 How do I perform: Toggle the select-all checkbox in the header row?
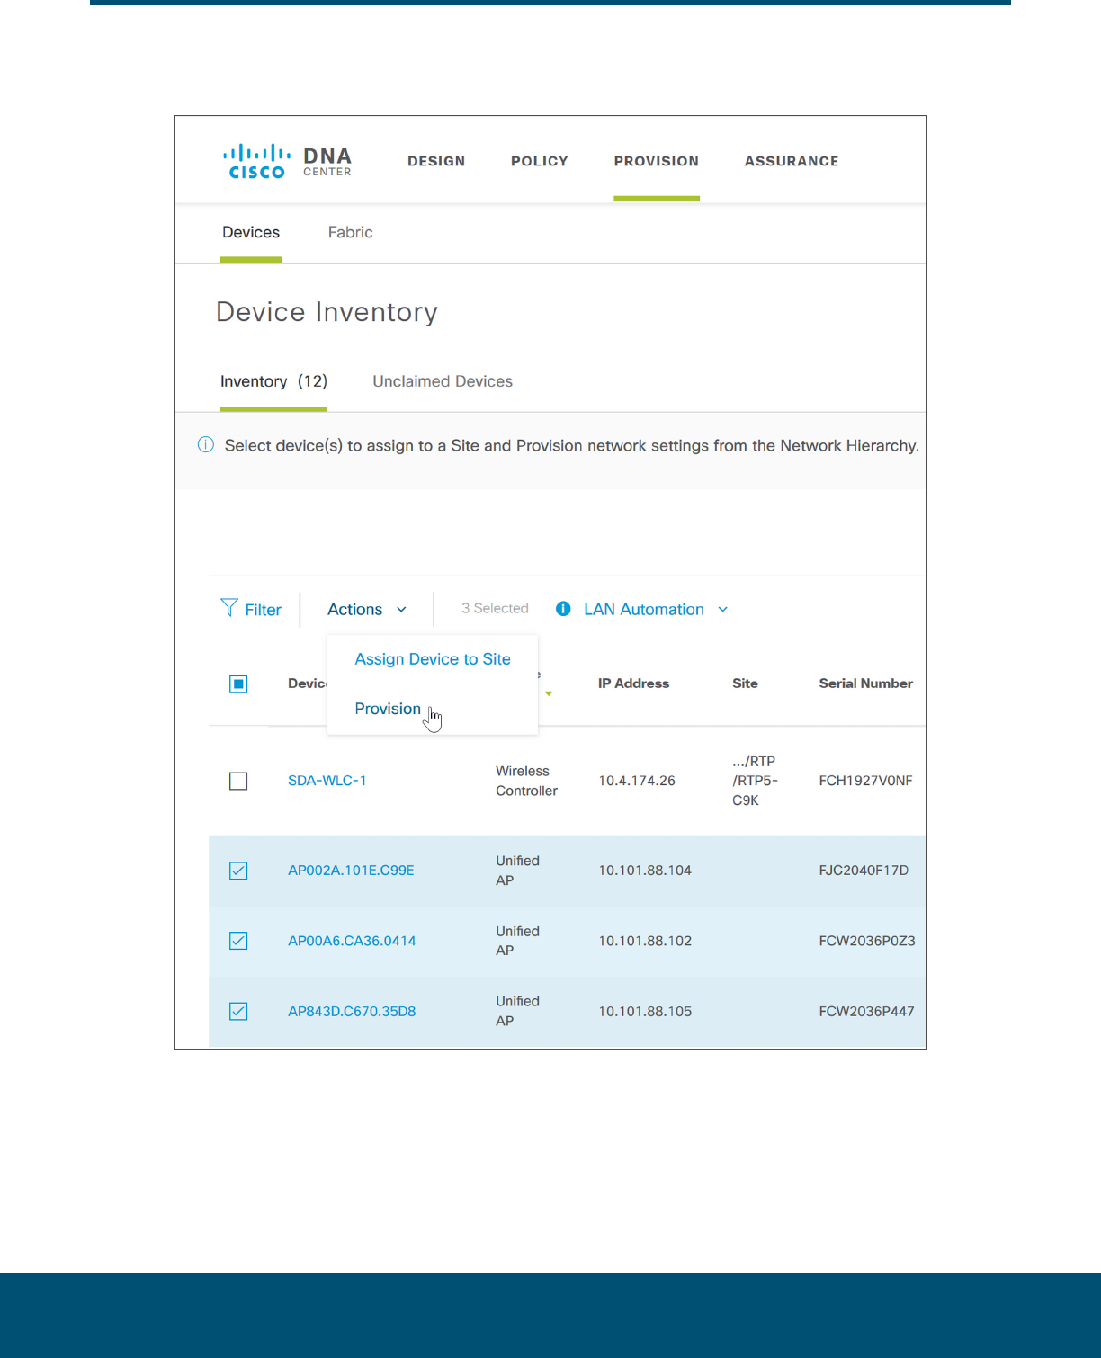(x=238, y=684)
